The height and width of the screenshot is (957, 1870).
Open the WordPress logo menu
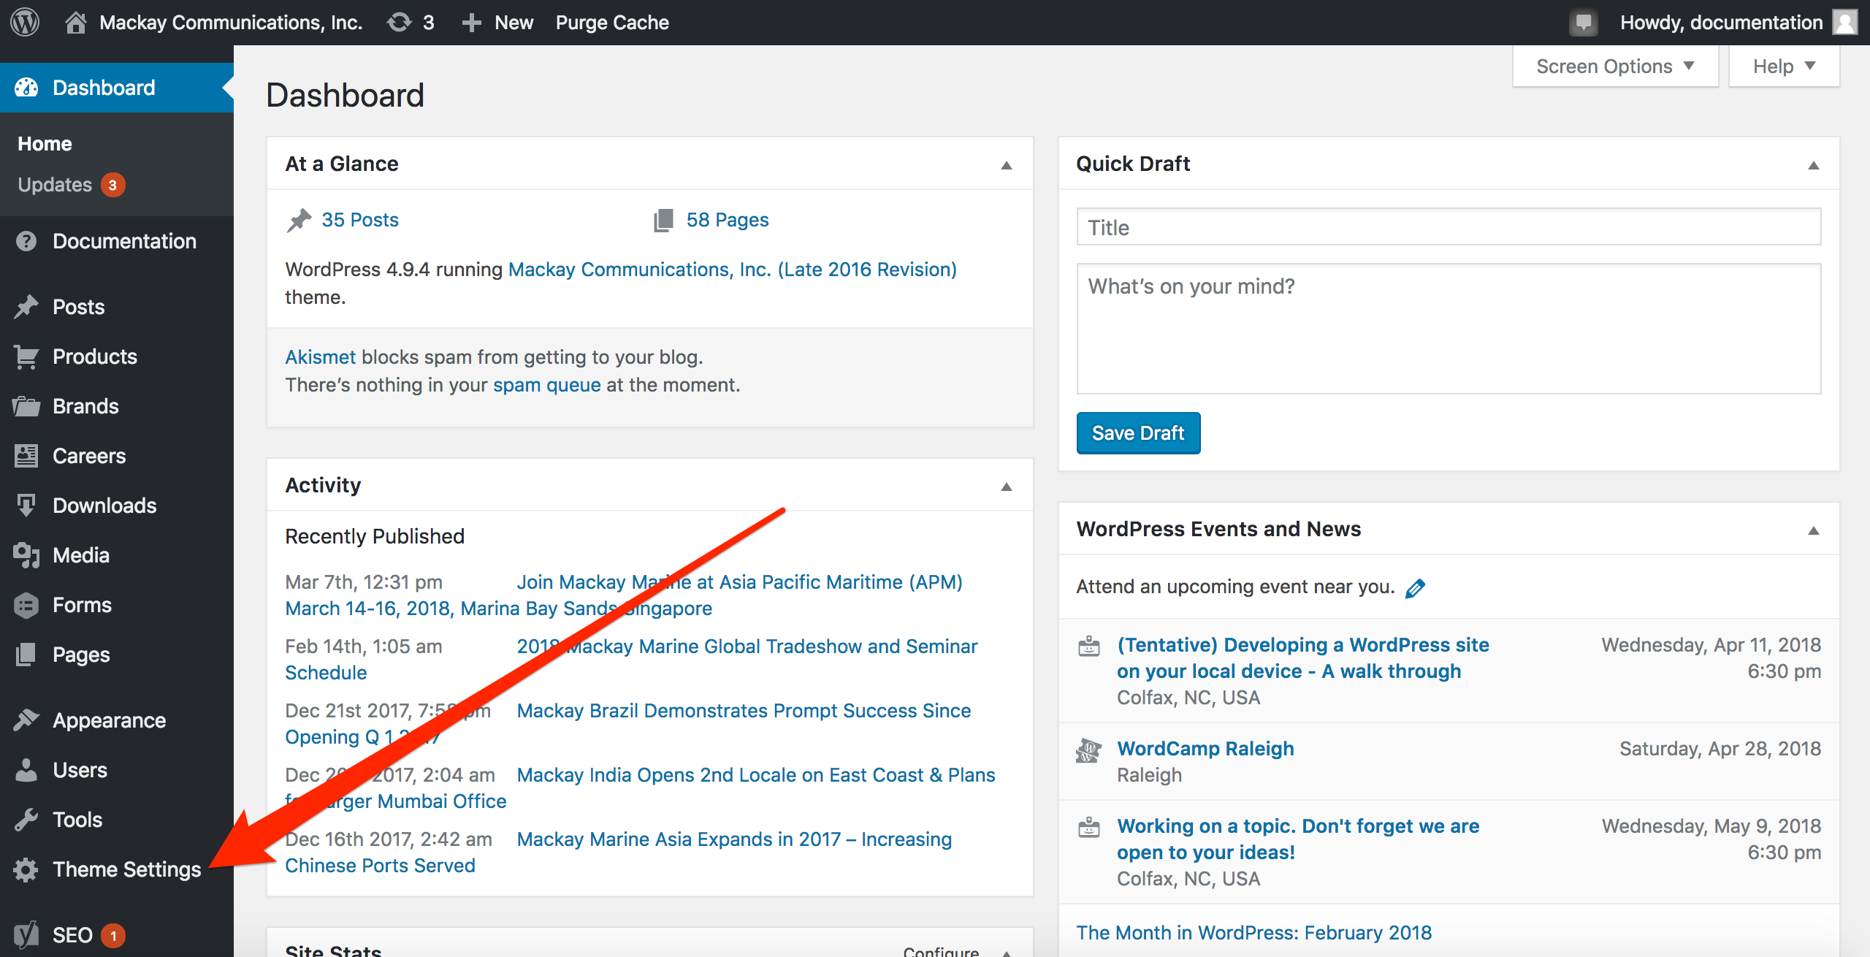(25, 22)
